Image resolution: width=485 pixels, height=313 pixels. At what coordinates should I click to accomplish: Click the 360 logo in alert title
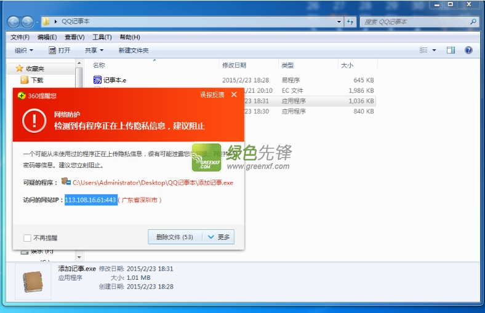(x=22, y=96)
